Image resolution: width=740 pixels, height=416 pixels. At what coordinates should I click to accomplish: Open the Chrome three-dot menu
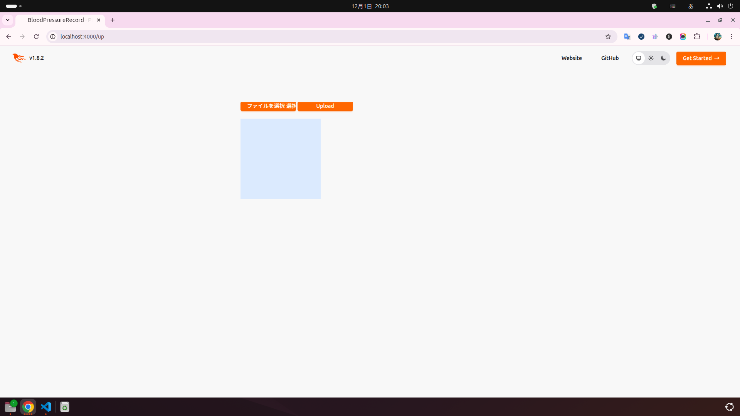tap(731, 37)
